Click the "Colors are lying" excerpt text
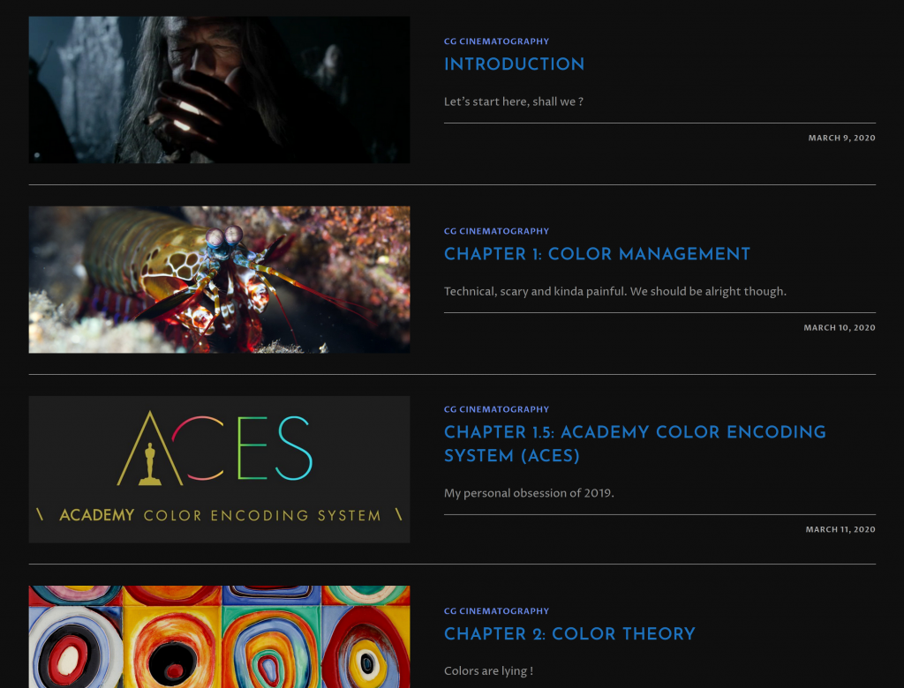The width and height of the screenshot is (904, 688). (x=488, y=670)
